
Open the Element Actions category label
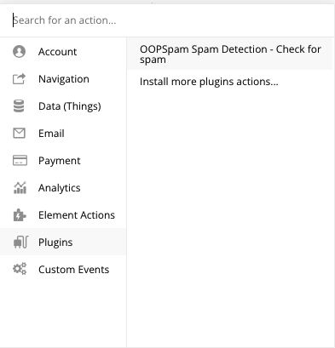click(x=77, y=215)
